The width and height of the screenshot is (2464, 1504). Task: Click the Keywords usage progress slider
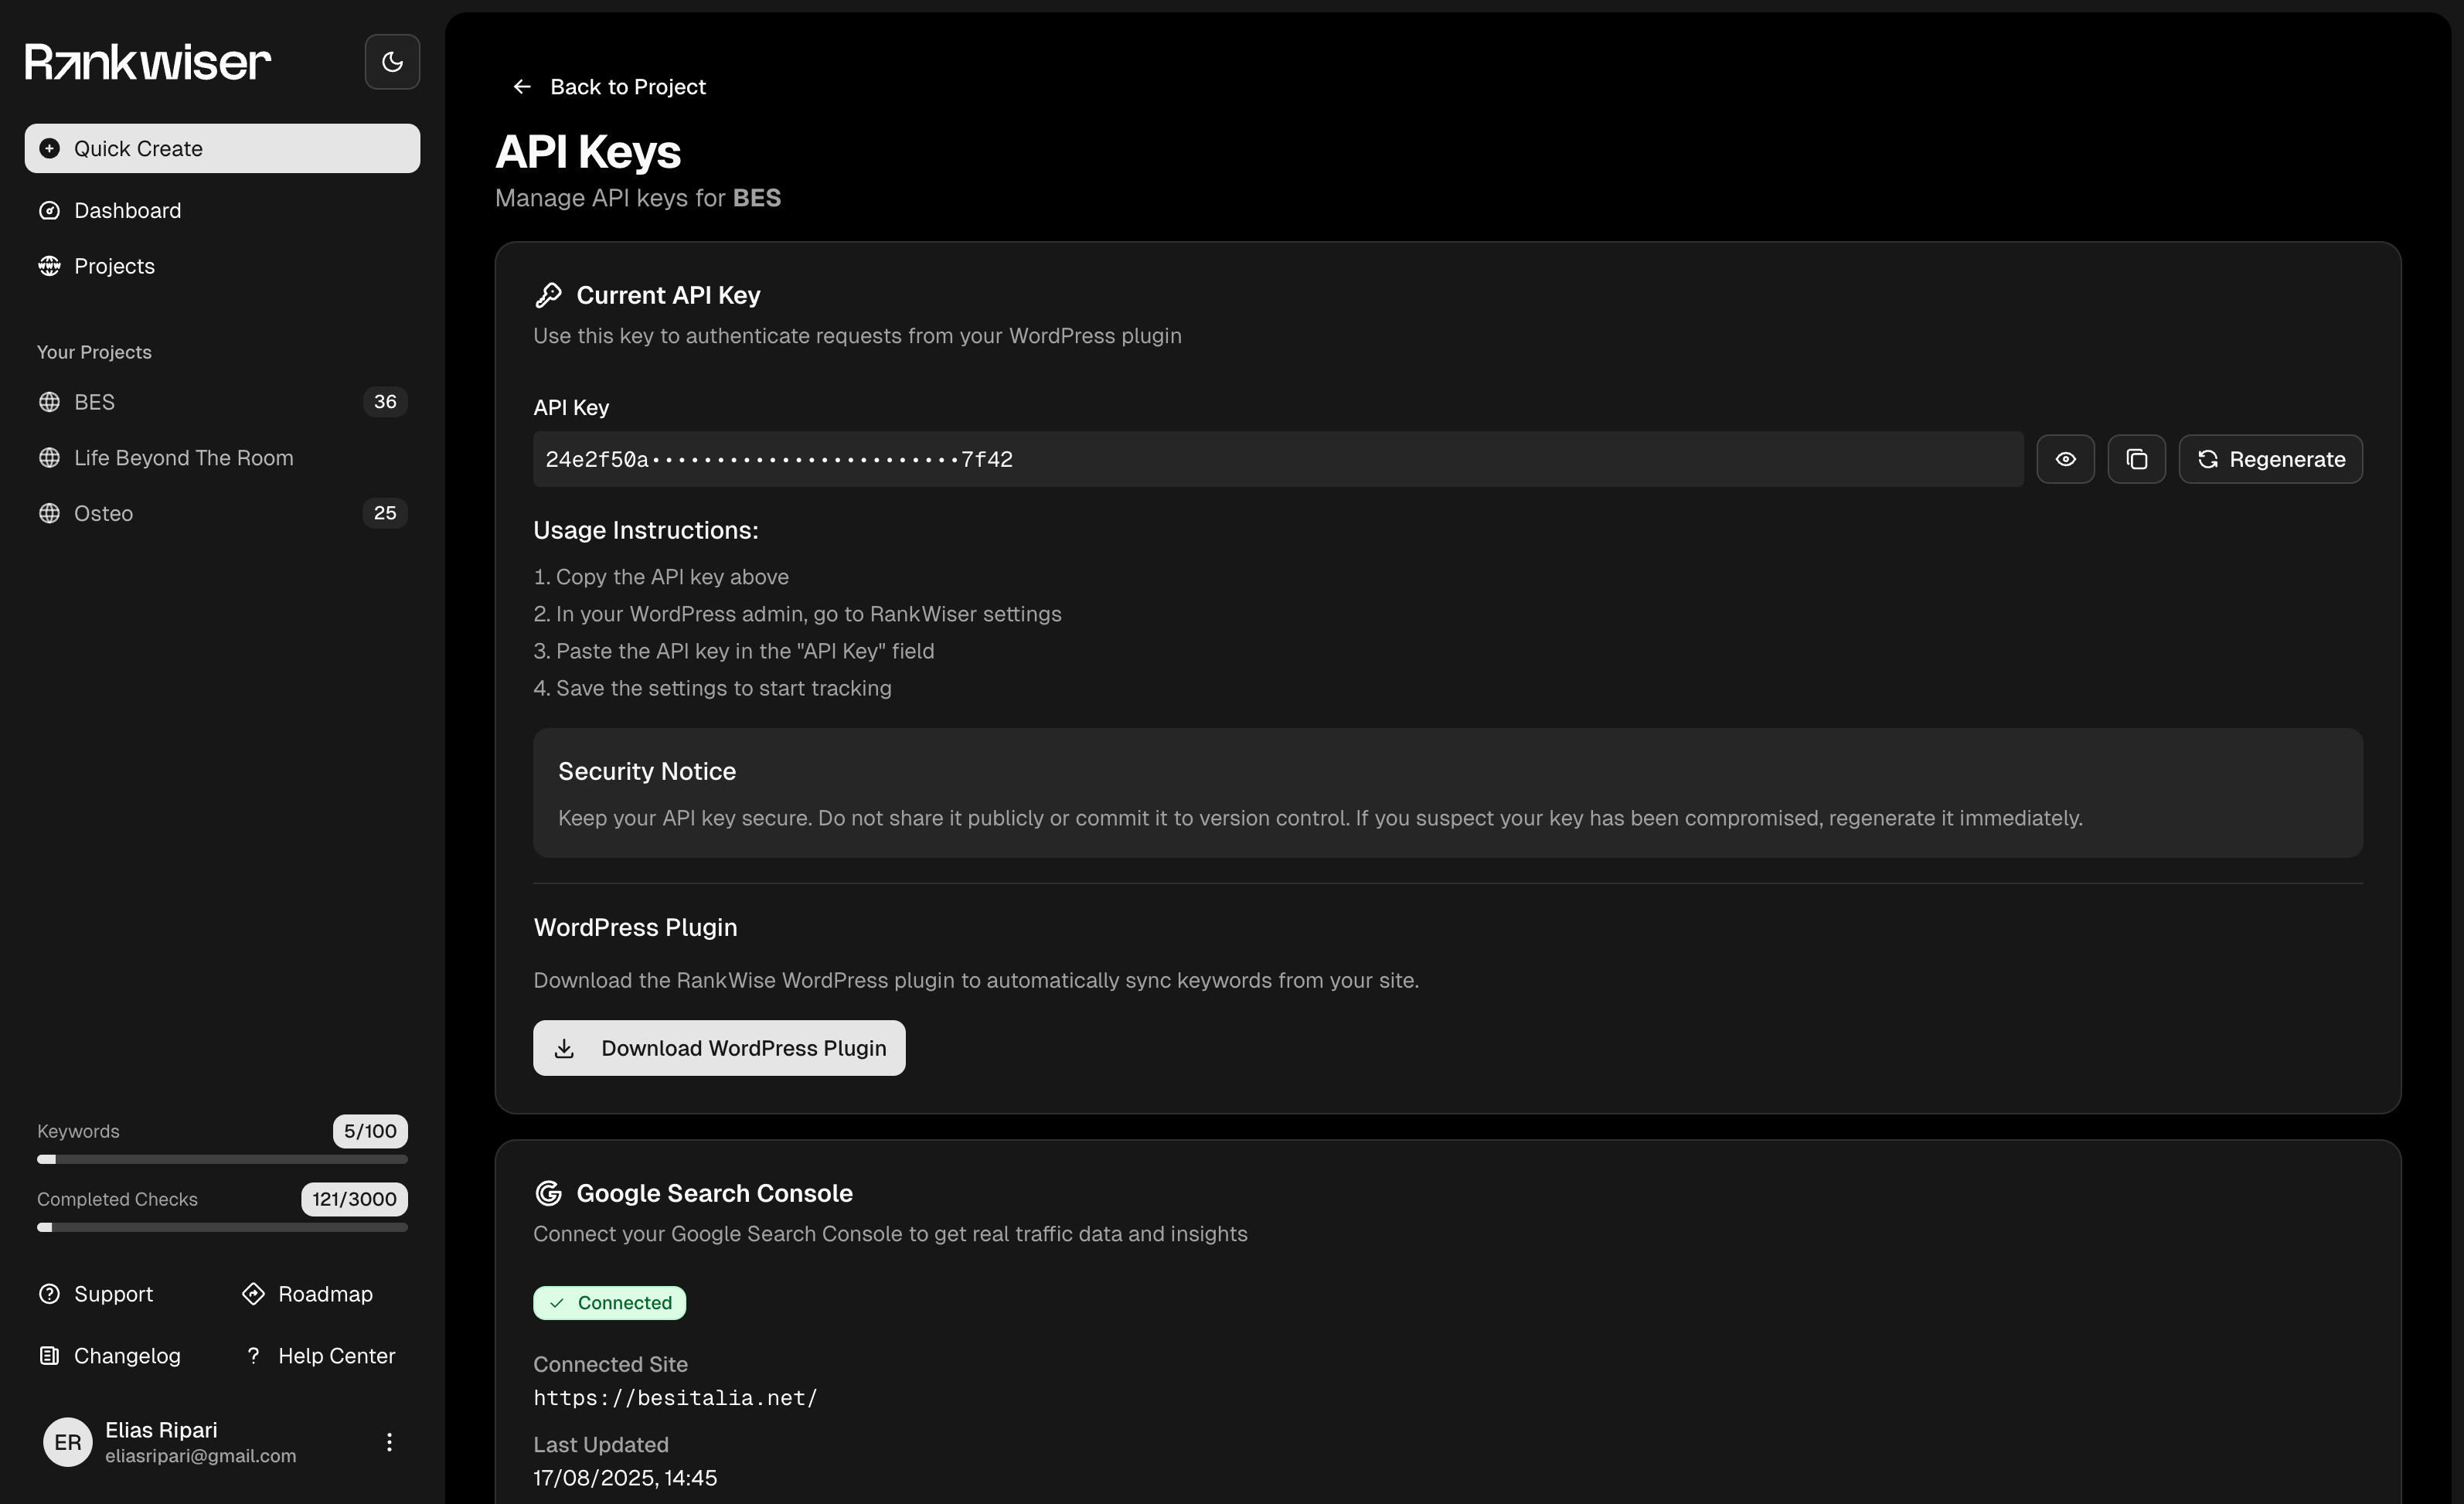(222, 1159)
